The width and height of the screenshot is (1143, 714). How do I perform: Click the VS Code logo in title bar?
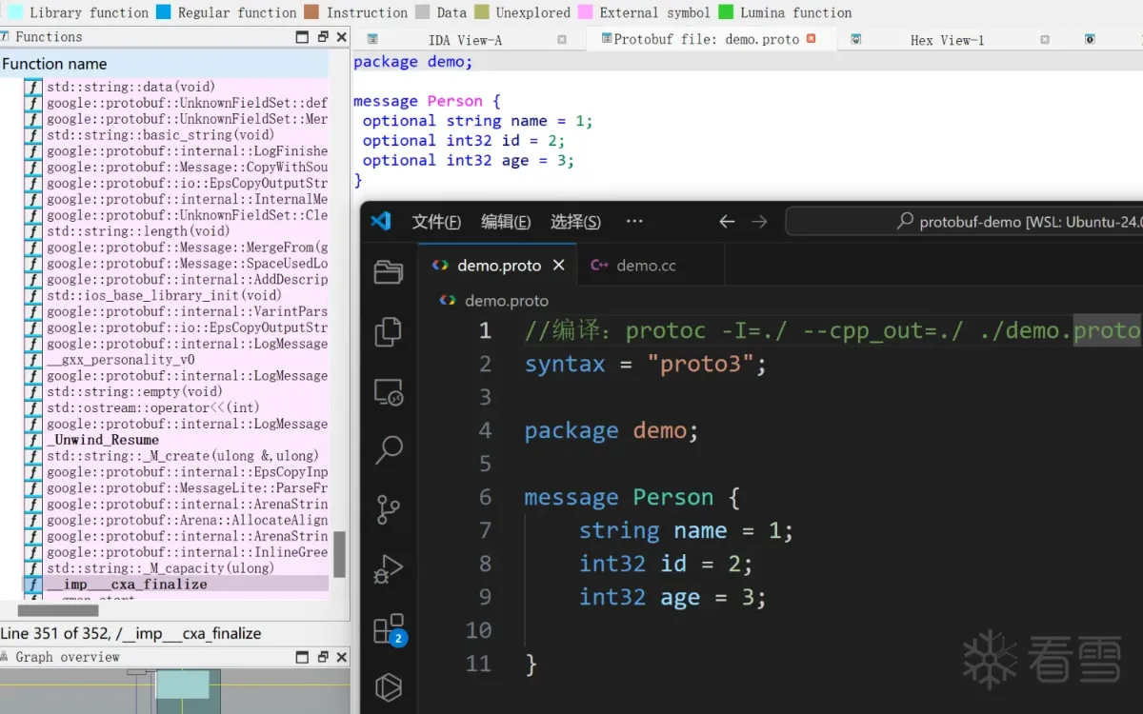pos(381,221)
